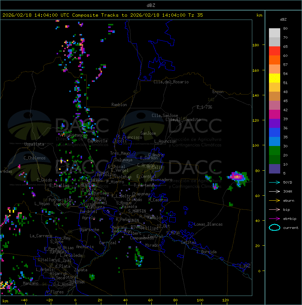Click the 'Potrerillos' map label
Image resolution: width=302 pixels, height=305 pixels.
click(x=61, y=200)
